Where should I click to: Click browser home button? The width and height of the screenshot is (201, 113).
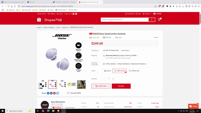click(12, 6)
